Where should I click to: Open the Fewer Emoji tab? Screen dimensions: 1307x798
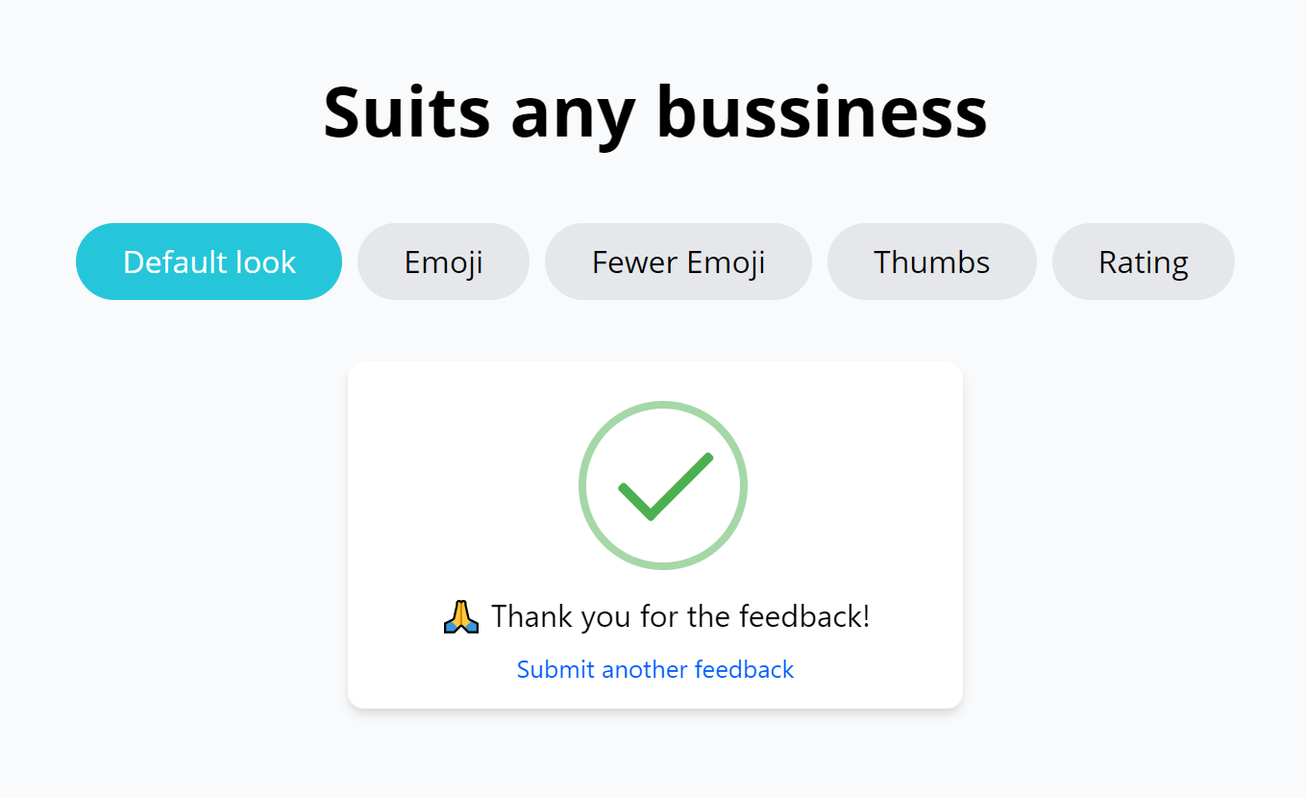(x=678, y=261)
